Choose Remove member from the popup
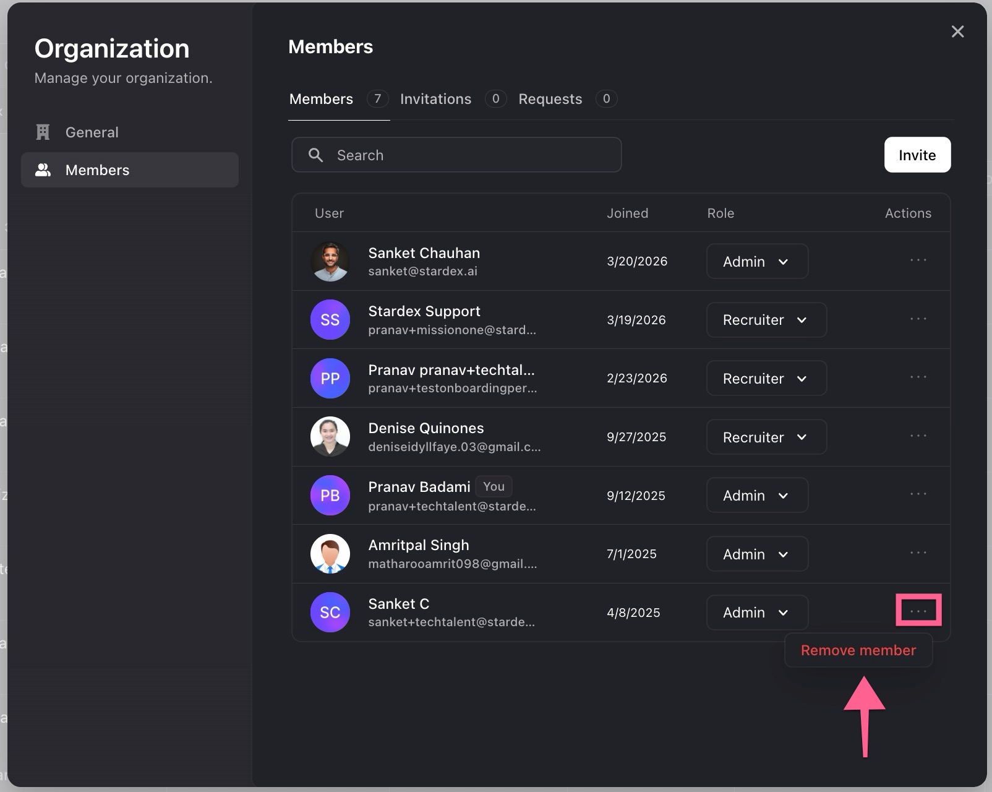The image size is (992, 792). [858, 650]
